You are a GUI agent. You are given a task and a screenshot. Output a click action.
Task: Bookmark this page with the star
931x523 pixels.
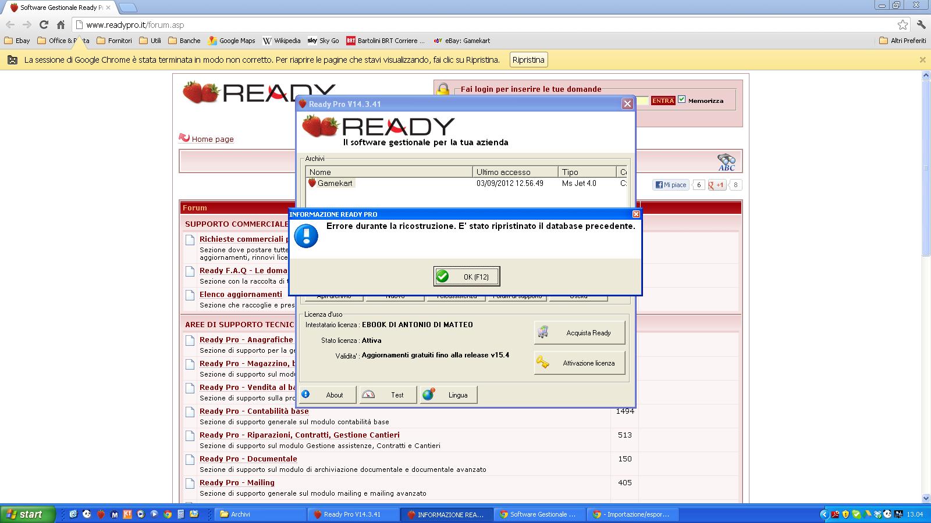pos(902,24)
